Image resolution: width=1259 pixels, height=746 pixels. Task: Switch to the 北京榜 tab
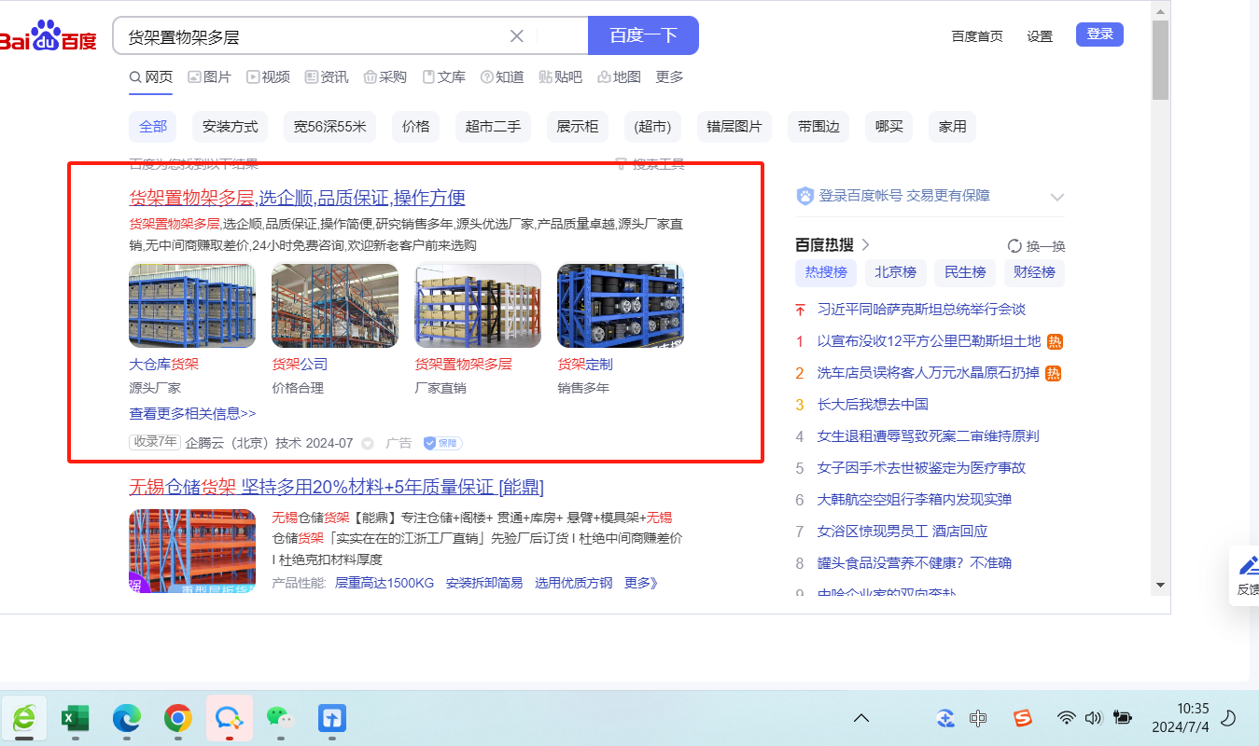pos(896,272)
